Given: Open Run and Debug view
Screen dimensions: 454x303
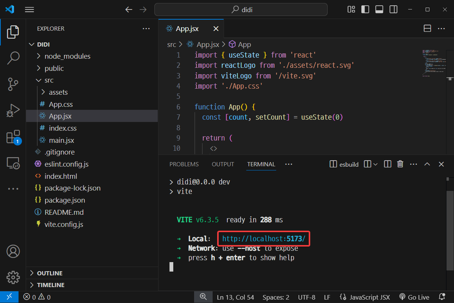Looking at the screenshot, I should pos(13,111).
